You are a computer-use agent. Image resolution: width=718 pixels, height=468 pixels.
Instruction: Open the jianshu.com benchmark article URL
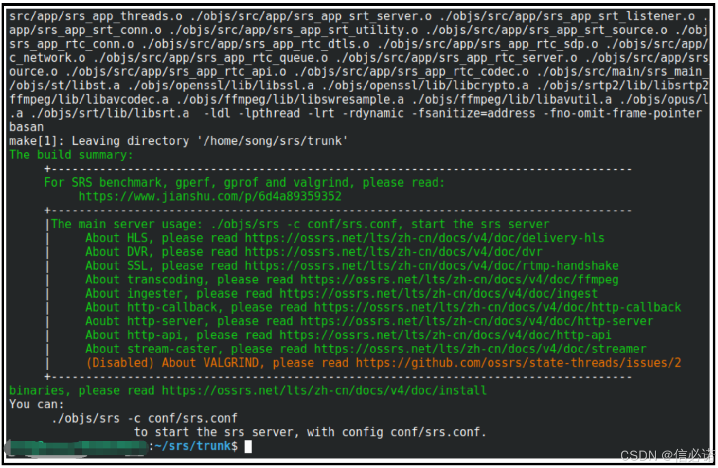click(x=210, y=197)
